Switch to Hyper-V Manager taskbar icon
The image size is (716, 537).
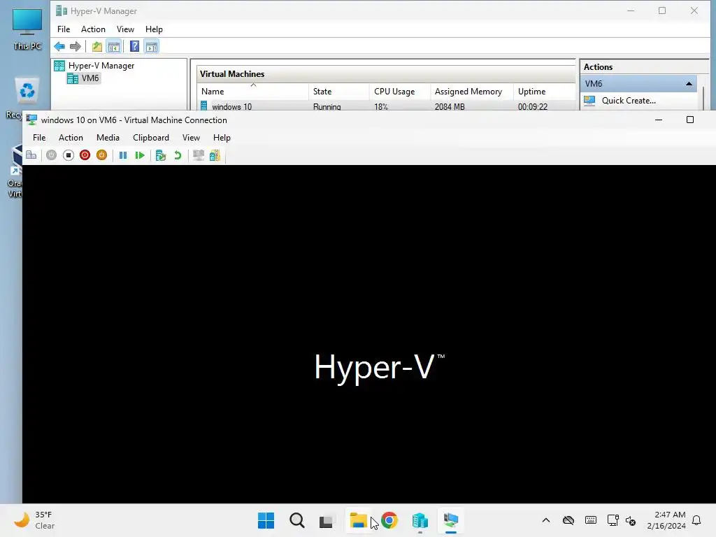tap(420, 520)
